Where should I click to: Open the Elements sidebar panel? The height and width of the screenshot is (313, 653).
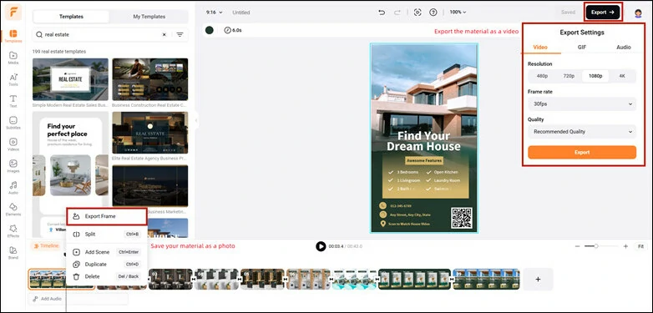[13, 210]
